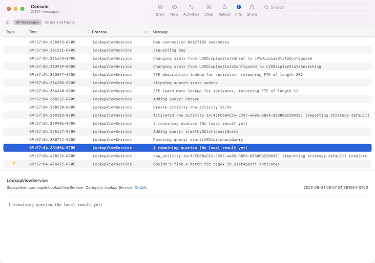Switch to All Messages filter
The image size is (375, 263).
click(x=27, y=22)
